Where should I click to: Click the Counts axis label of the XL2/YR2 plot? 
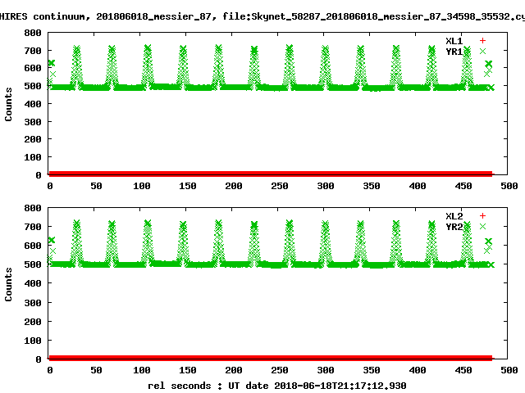(8, 284)
